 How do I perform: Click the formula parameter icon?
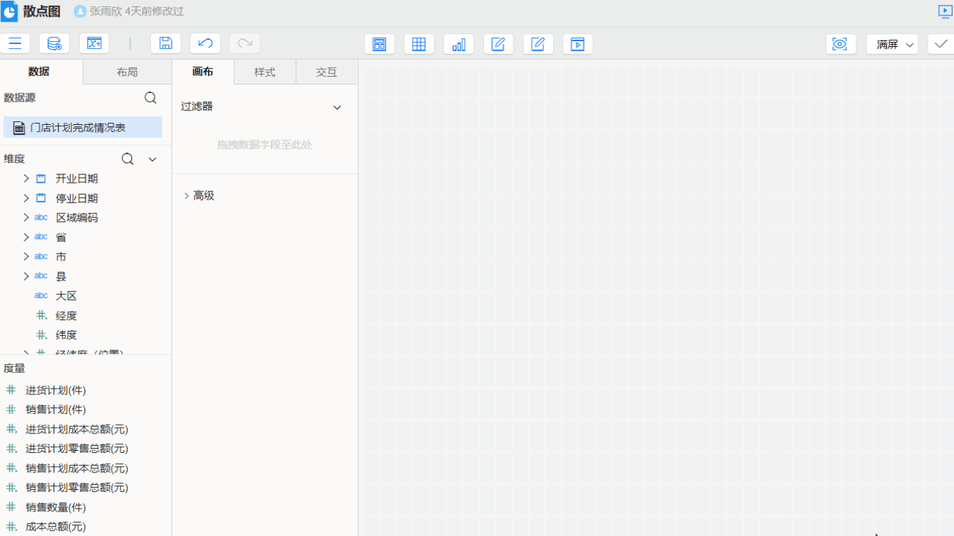(94, 44)
